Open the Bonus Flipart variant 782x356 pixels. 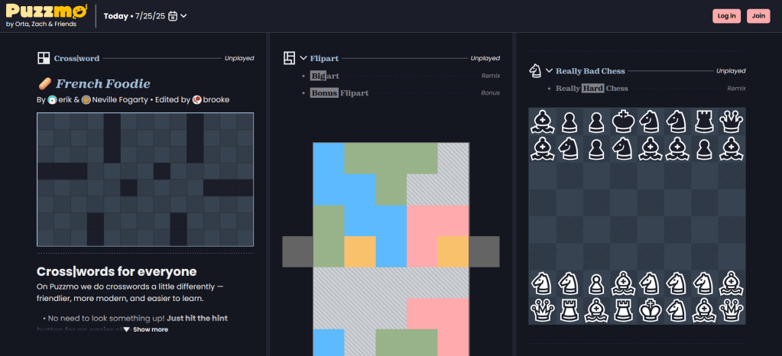tap(339, 93)
